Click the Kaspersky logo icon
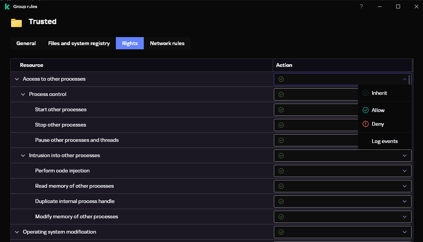Screen dimensions: 423x242 [7, 6]
